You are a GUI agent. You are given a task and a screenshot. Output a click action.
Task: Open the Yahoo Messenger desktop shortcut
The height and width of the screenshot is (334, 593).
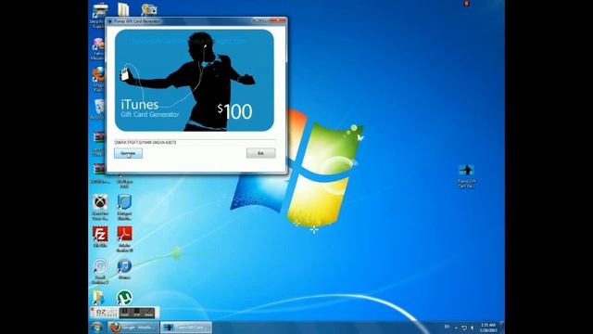(x=97, y=49)
